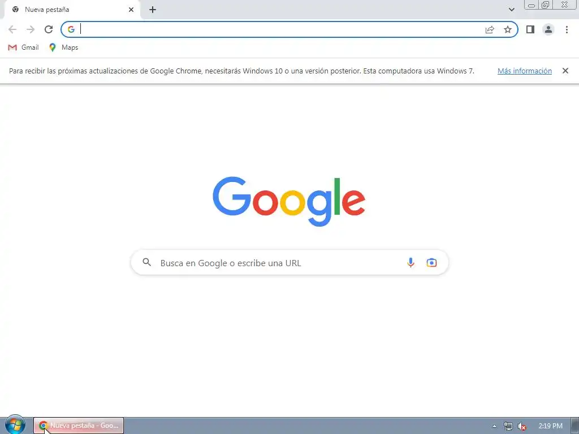Open the side panel
579x434 pixels.
(x=530, y=29)
